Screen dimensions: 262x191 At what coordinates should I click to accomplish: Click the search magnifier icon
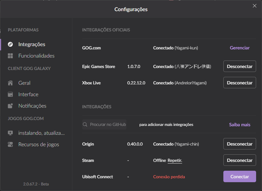pyautogui.click(x=85, y=124)
